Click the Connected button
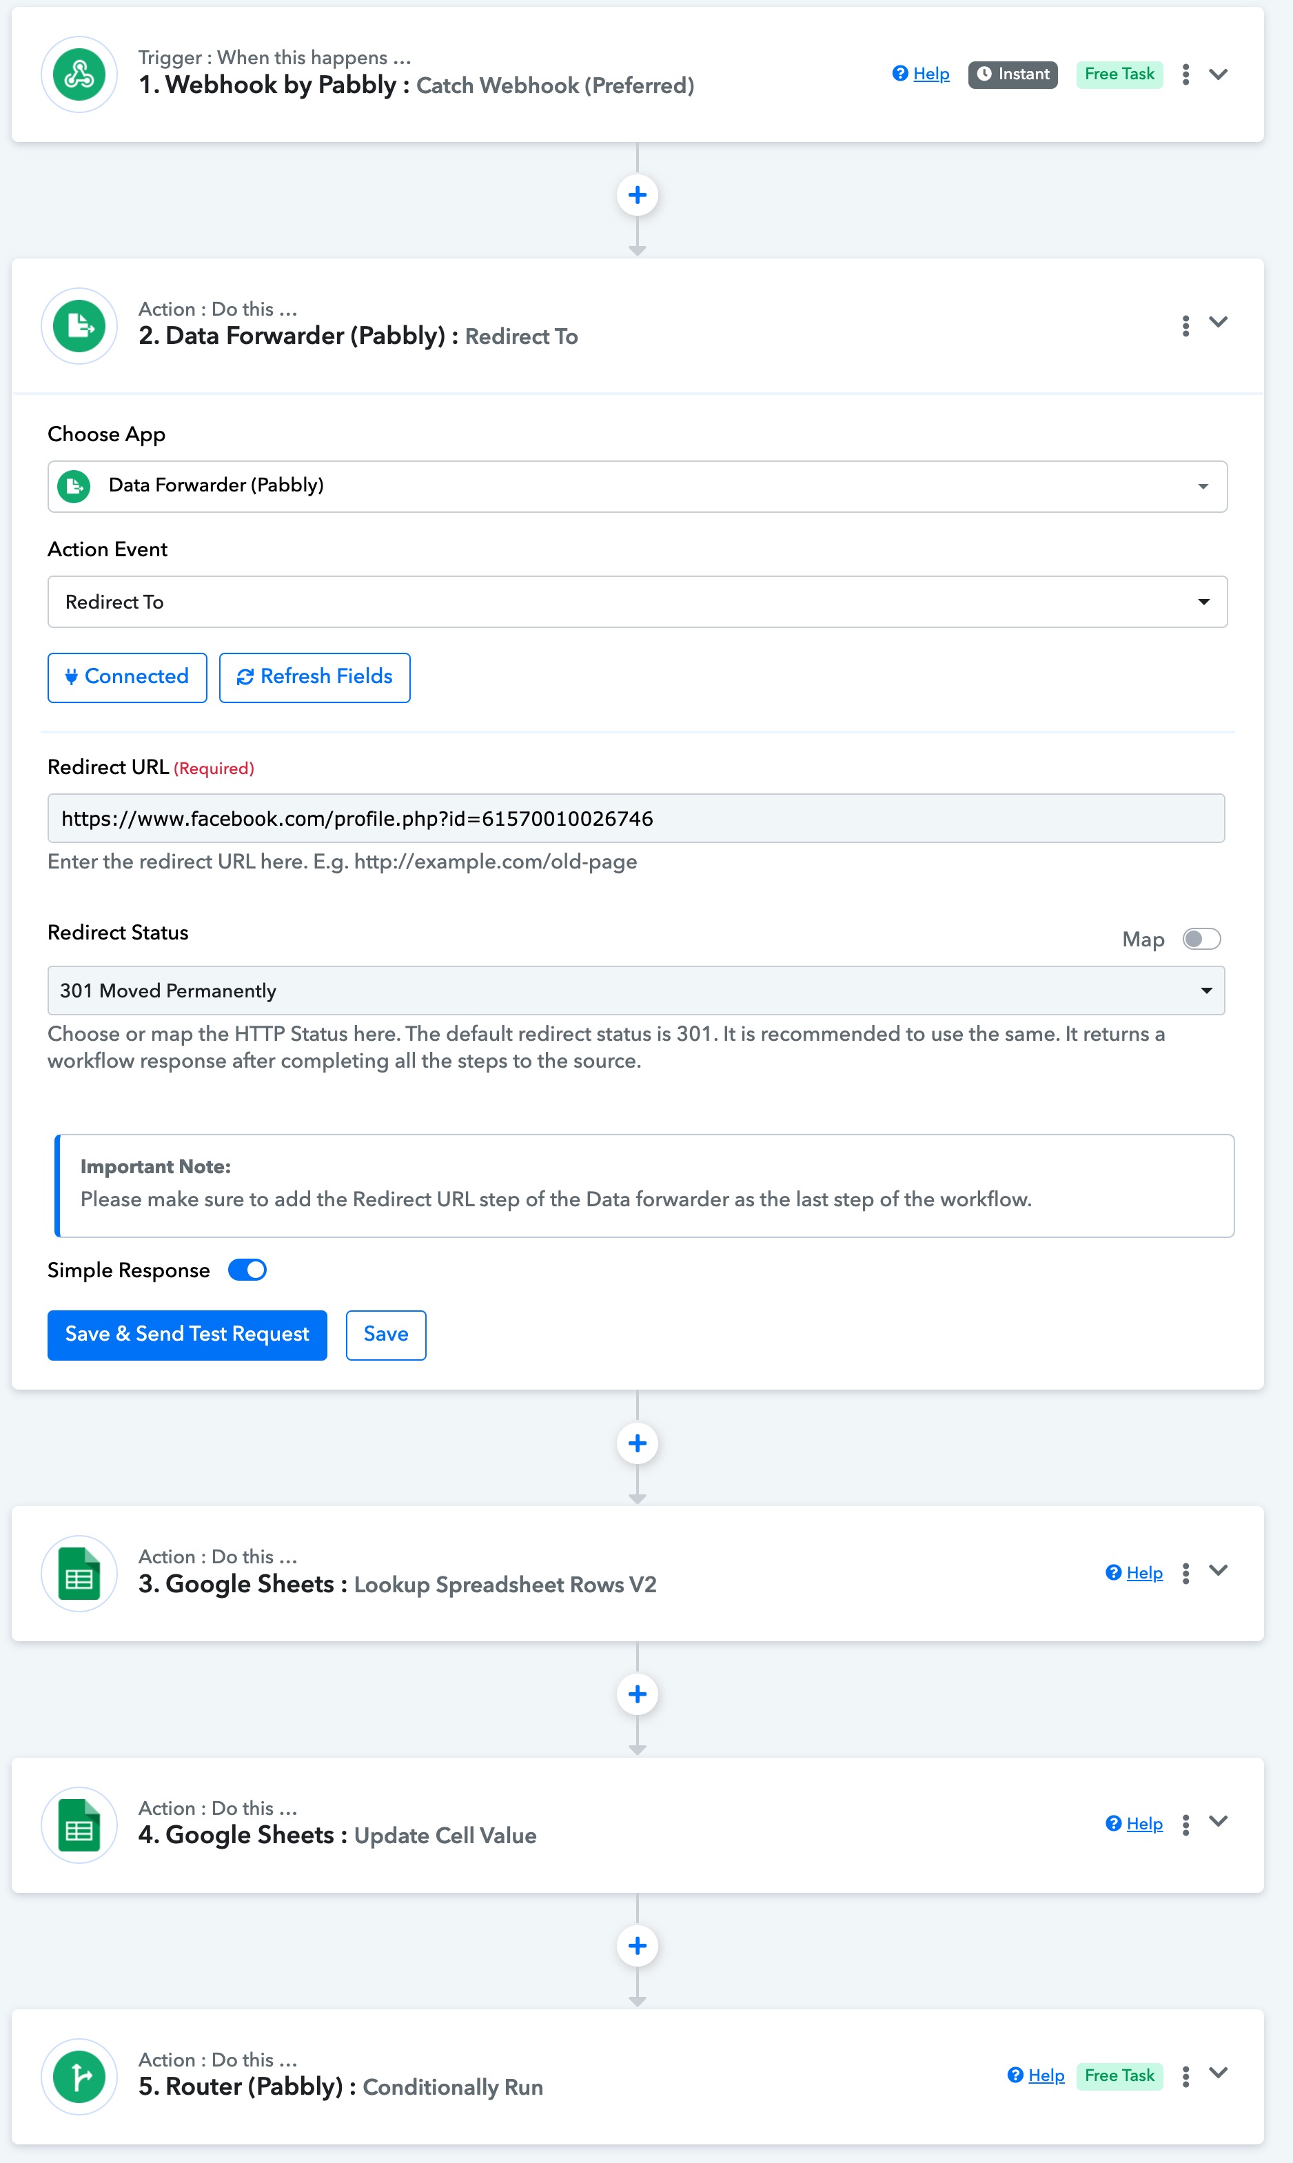 [128, 677]
